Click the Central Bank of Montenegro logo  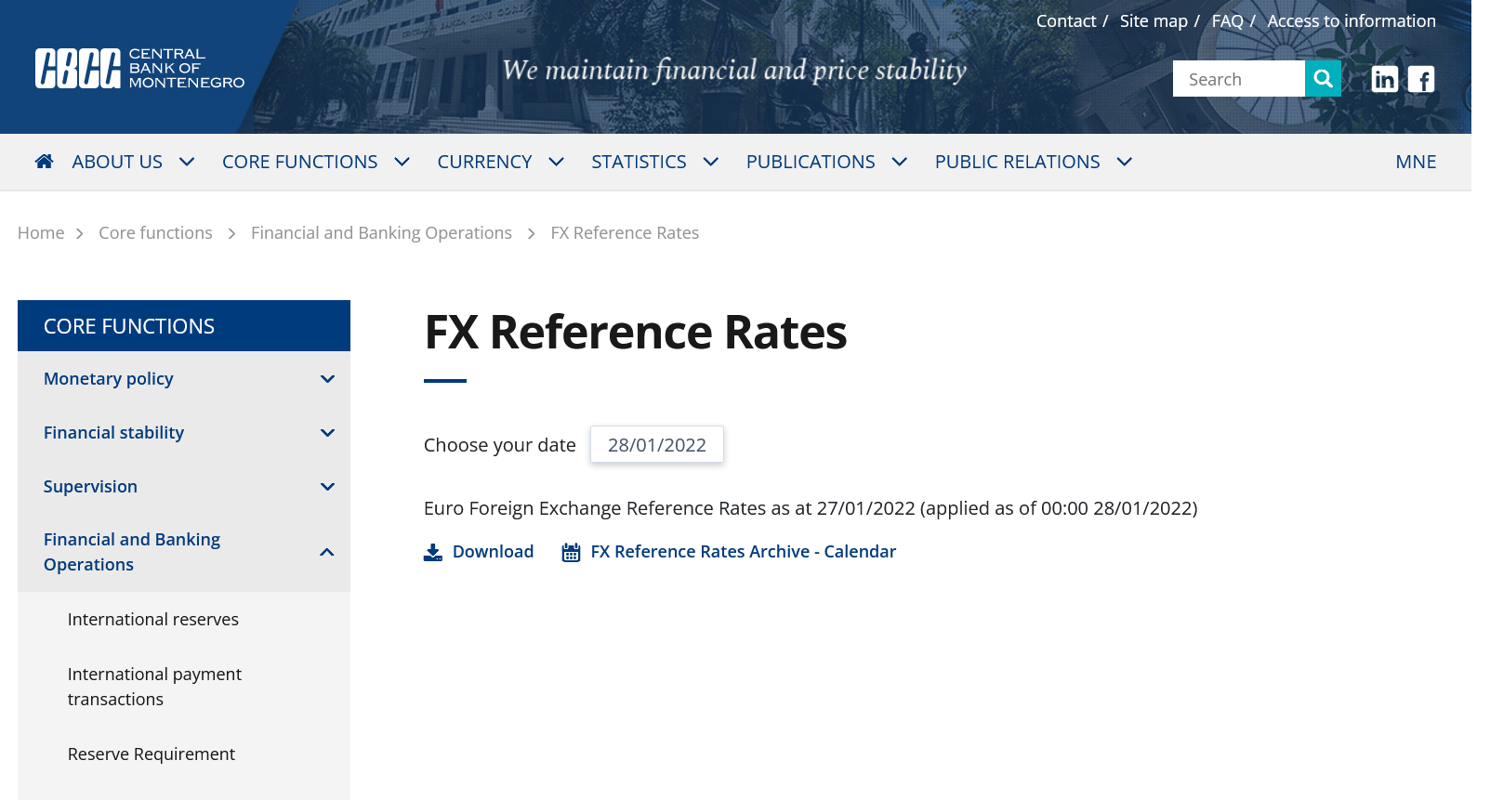(139, 69)
